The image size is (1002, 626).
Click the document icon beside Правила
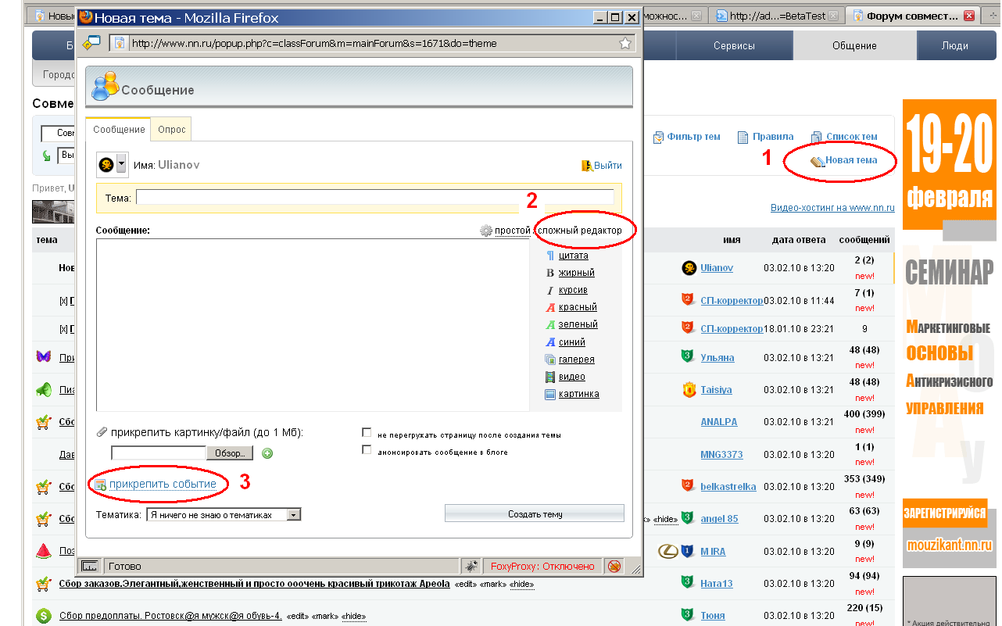pos(743,137)
